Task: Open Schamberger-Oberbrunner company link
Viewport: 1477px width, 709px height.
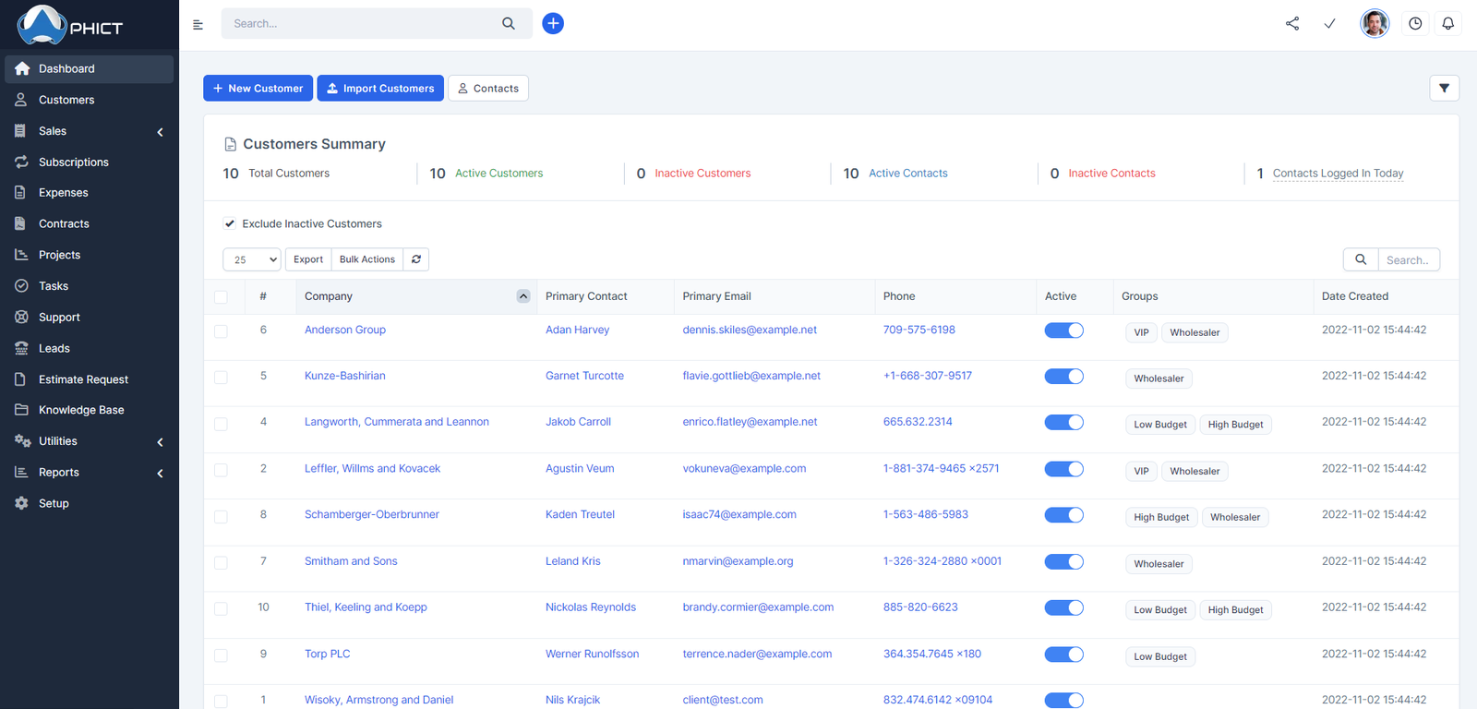Action: point(372,514)
